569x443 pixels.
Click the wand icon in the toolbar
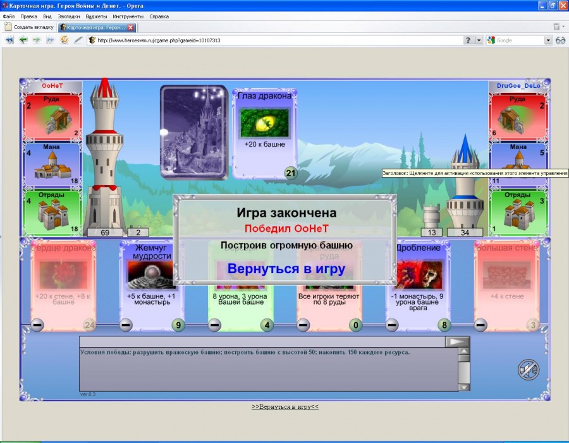pyautogui.click(x=78, y=40)
